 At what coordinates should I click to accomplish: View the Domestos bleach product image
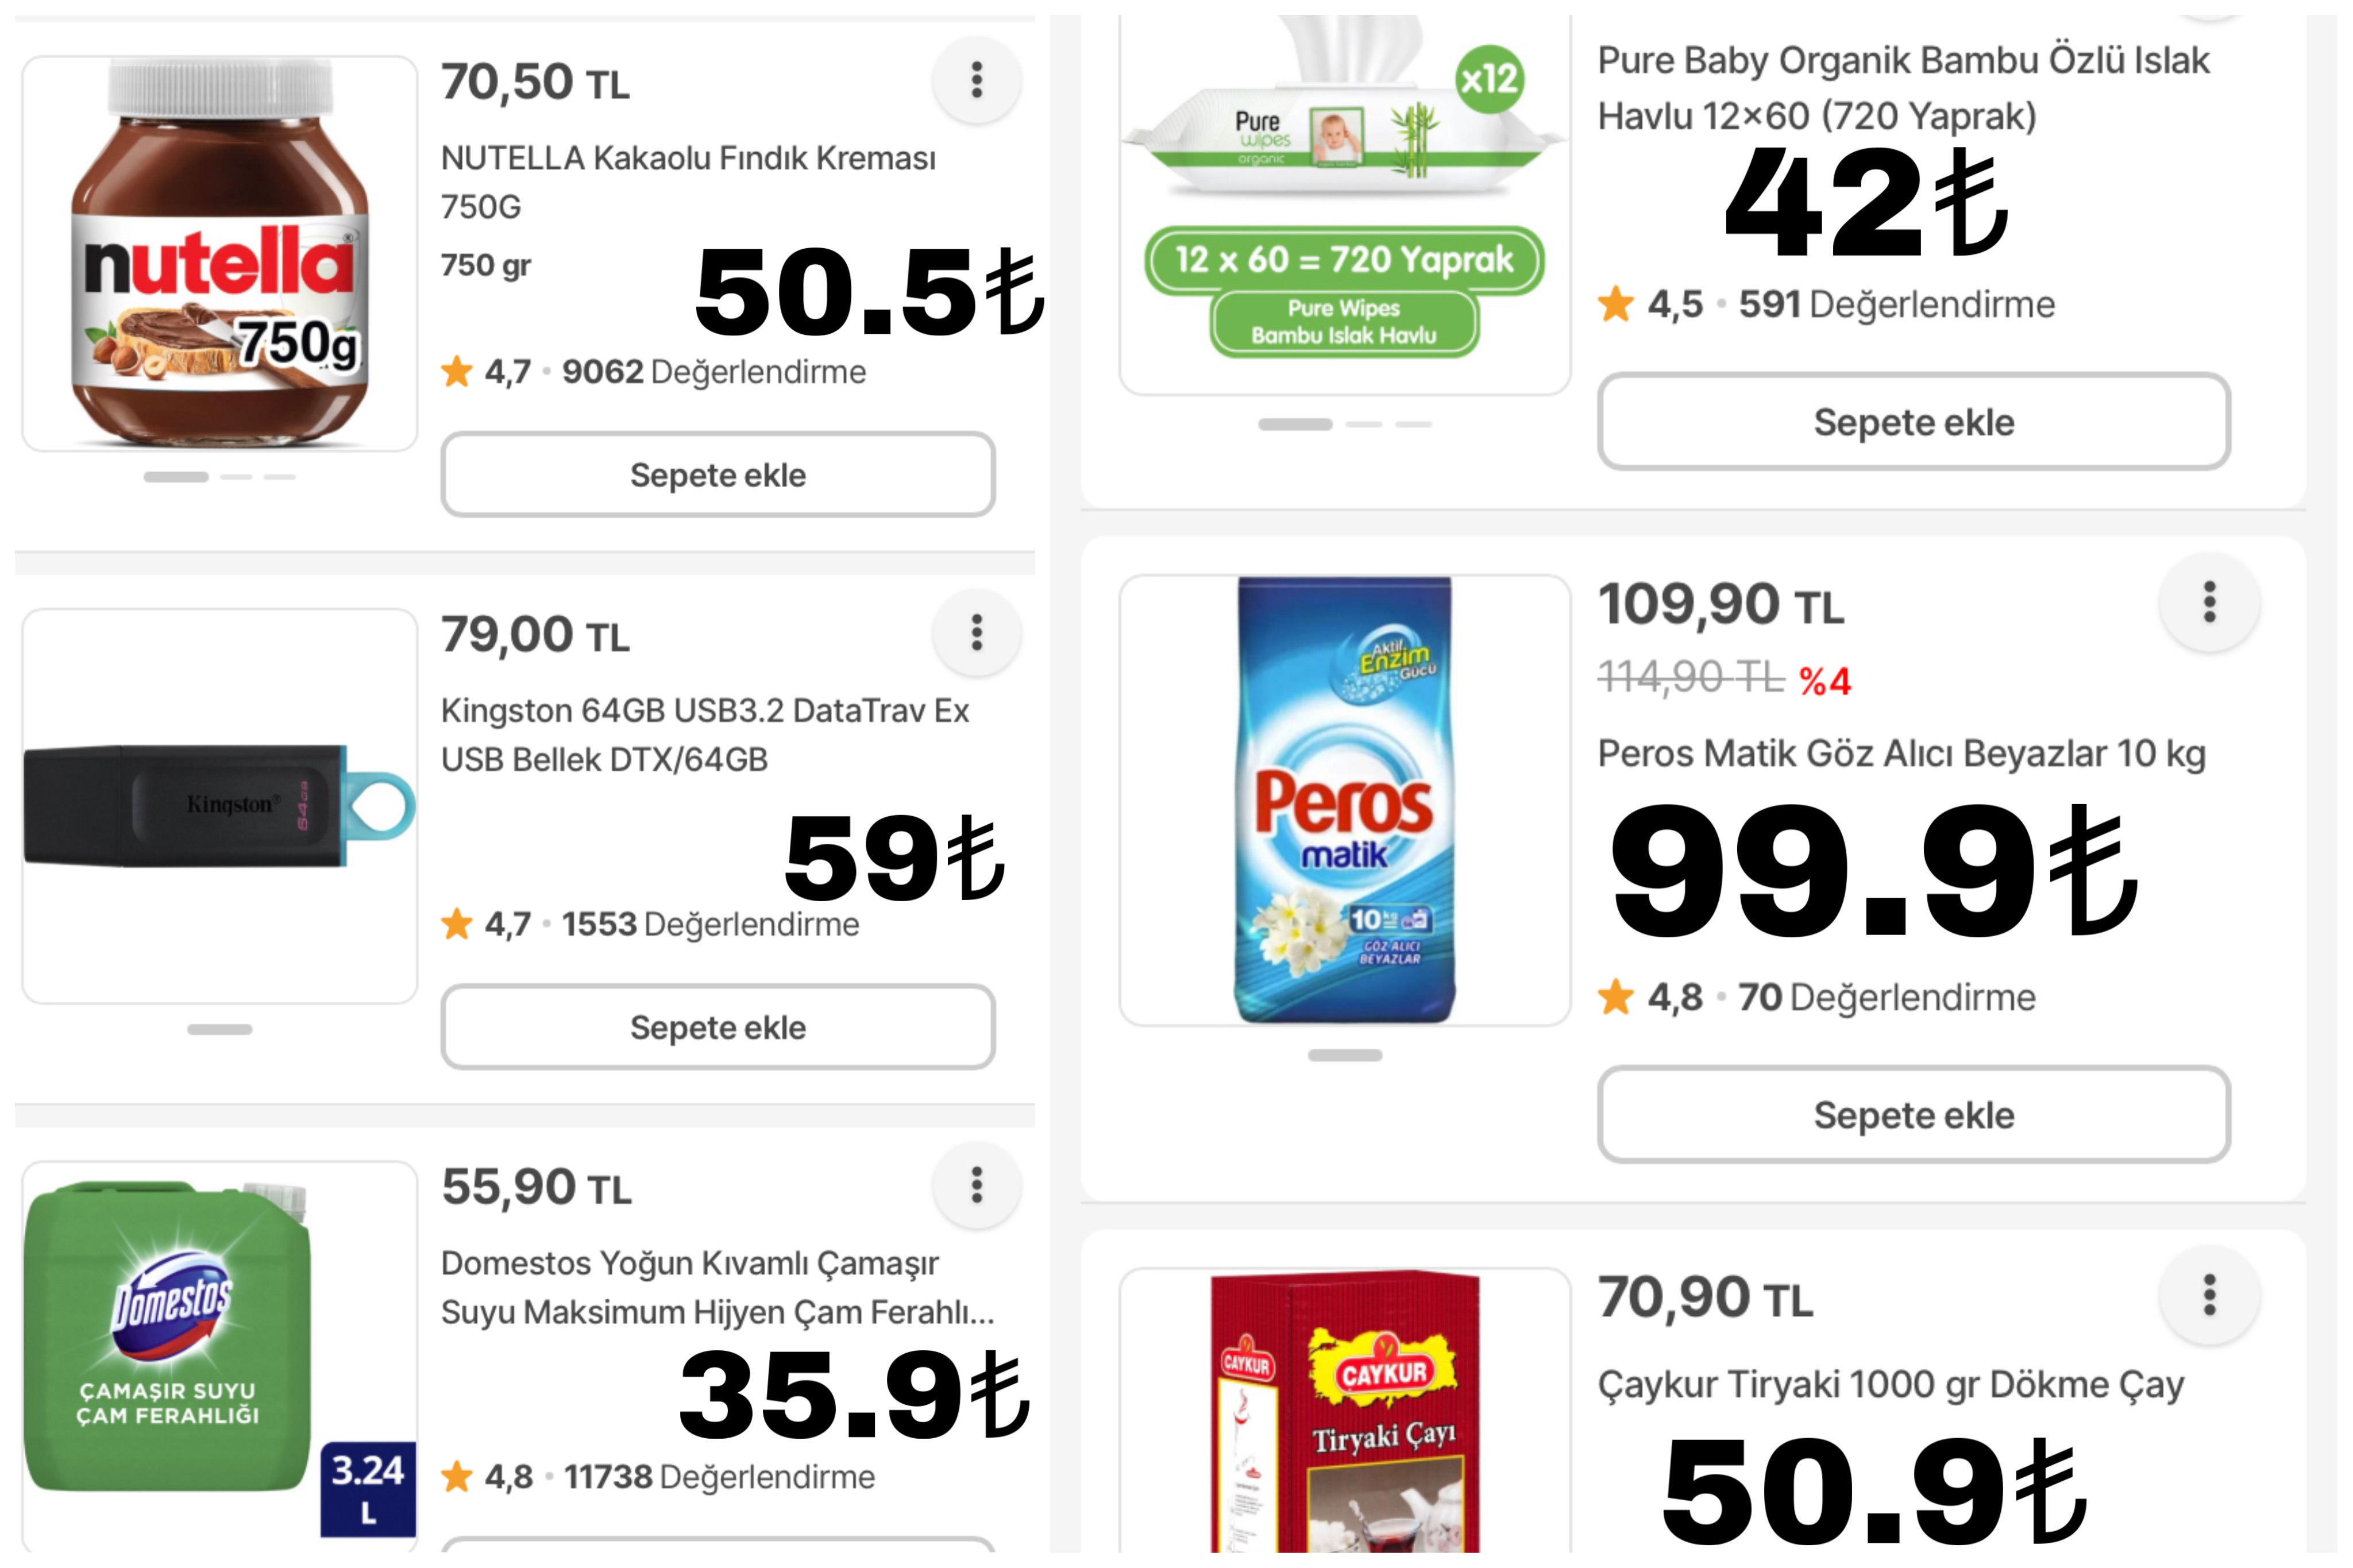[220, 1355]
